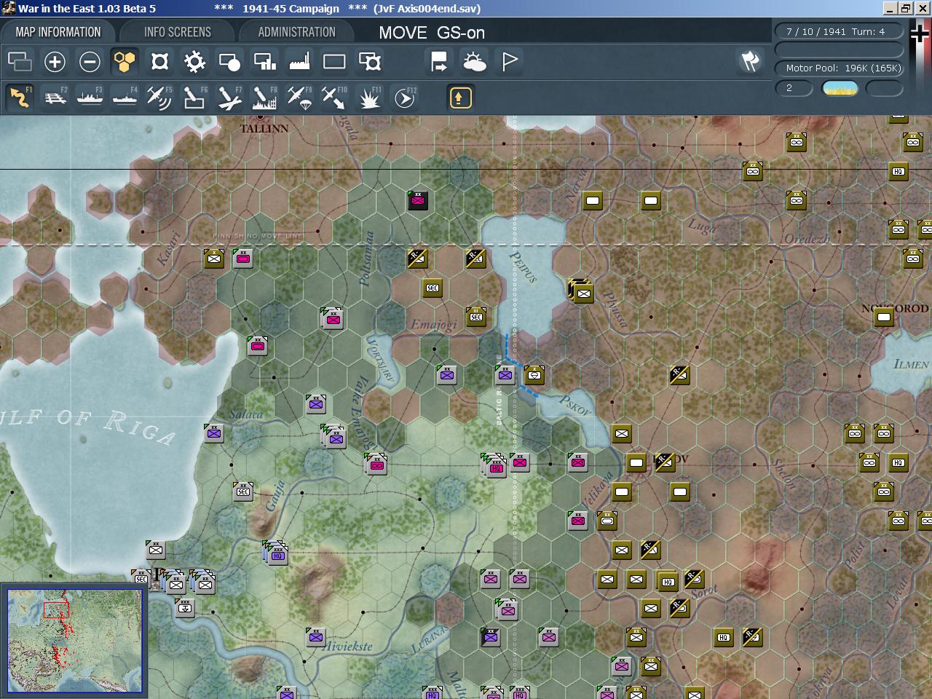Toggle the rectangle with bars supply icon

tap(264, 62)
